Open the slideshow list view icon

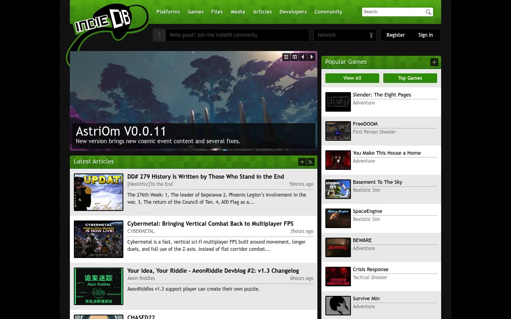(286, 57)
